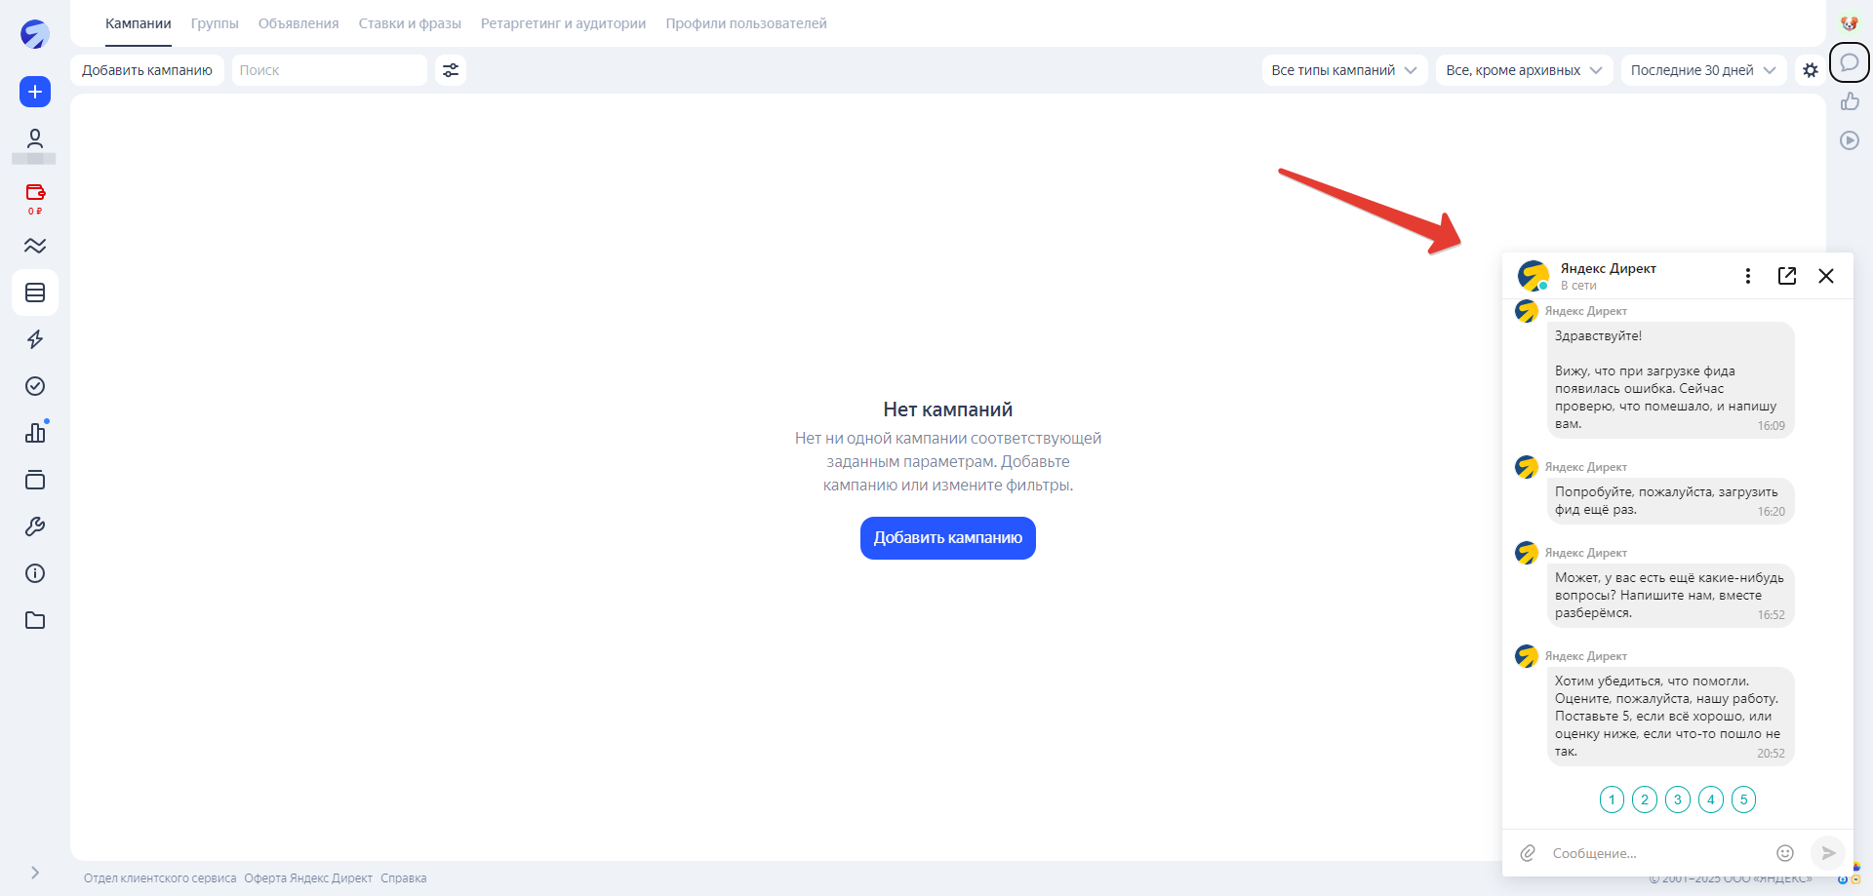1873x896 pixels.
Task: Open the filter sliders icon
Action: coord(451,70)
